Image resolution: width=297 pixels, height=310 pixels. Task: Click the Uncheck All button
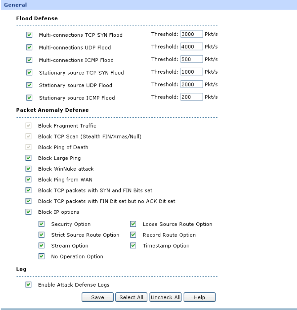click(x=166, y=297)
